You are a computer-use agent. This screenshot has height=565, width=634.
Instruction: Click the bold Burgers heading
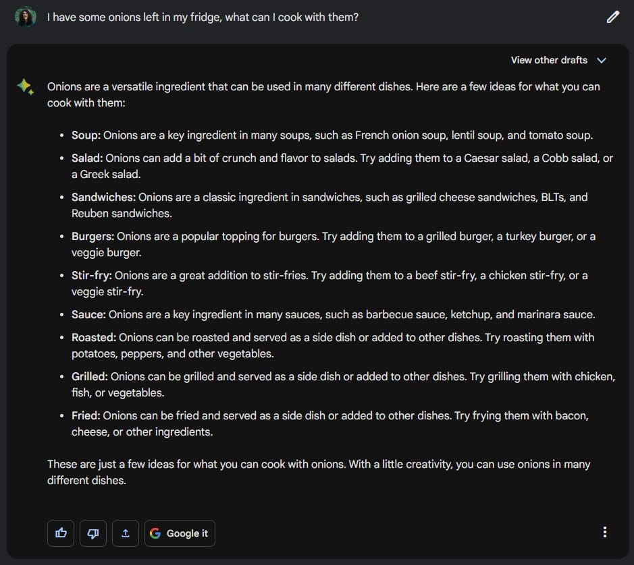point(93,236)
